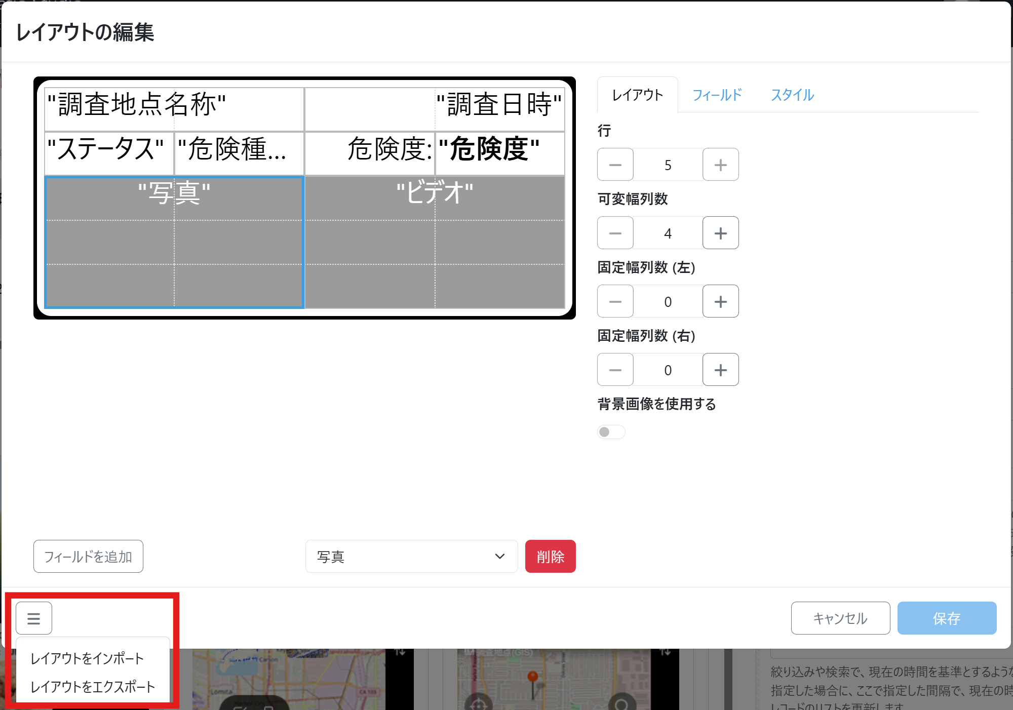Click the row count input field
Viewport: 1013px width, 710px height.
click(x=668, y=165)
